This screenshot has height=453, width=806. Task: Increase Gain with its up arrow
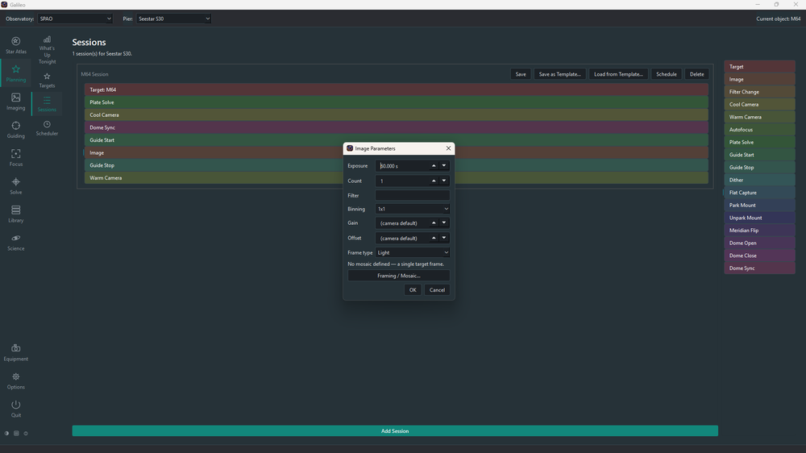pos(434,222)
